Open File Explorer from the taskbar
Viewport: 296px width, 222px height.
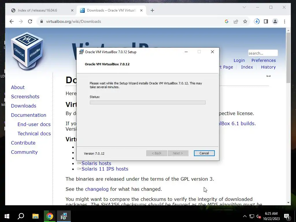[x=35, y=216]
